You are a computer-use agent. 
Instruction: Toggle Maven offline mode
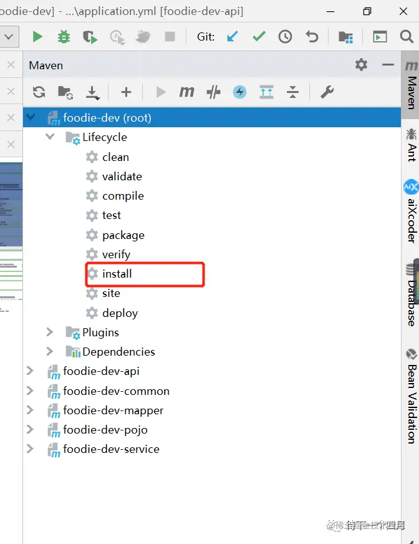pyautogui.click(x=213, y=92)
